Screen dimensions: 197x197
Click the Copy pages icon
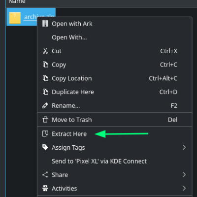point(45,65)
